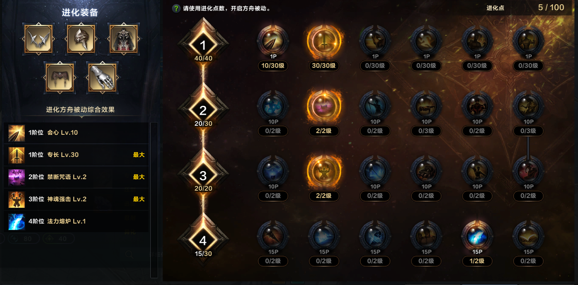Select the 禁断咒语 tier 2 glowing node

pos(324,105)
